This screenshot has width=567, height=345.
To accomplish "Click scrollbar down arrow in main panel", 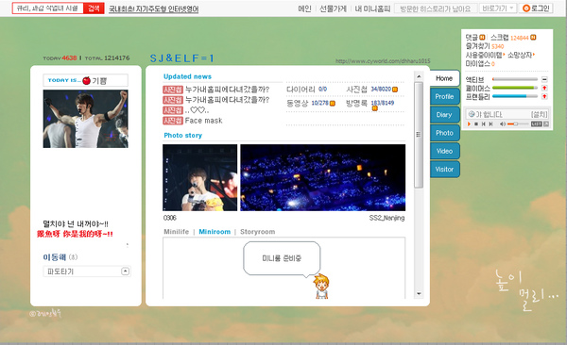I will click(419, 294).
